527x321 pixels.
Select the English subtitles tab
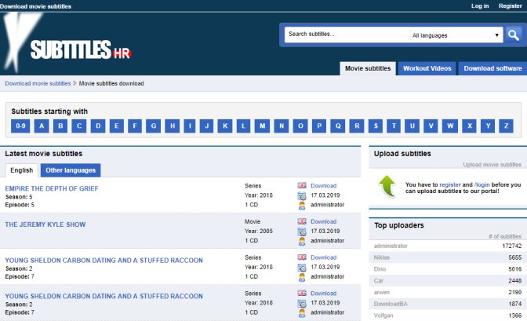tap(21, 170)
